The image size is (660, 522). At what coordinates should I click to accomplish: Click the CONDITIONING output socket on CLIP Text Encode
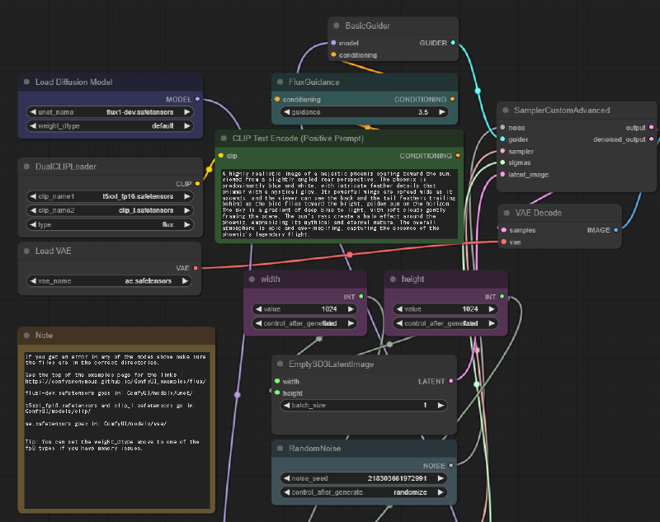coord(458,156)
